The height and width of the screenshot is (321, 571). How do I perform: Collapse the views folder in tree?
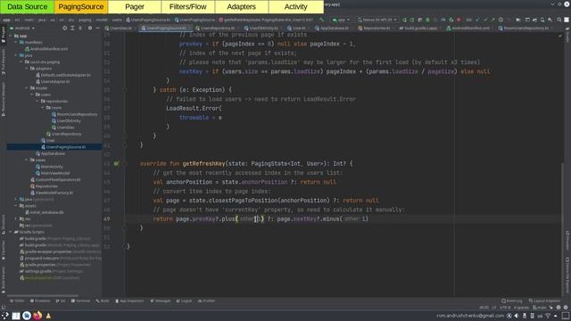(x=27, y=160)
